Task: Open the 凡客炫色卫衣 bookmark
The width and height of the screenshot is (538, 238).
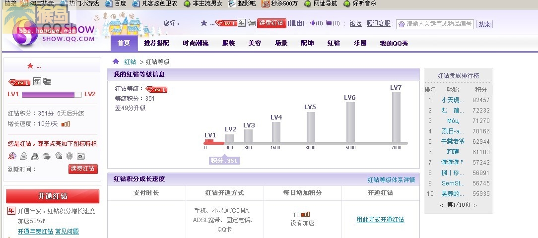Action: [x=155, y=3]
